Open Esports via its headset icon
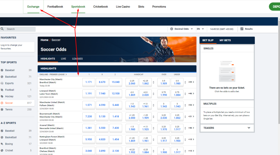Viewport: 280px width, 155px height. coord(2,83)
